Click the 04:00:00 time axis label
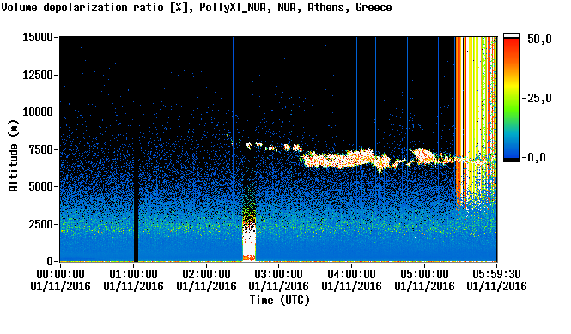571x334 pixels. 351,274
